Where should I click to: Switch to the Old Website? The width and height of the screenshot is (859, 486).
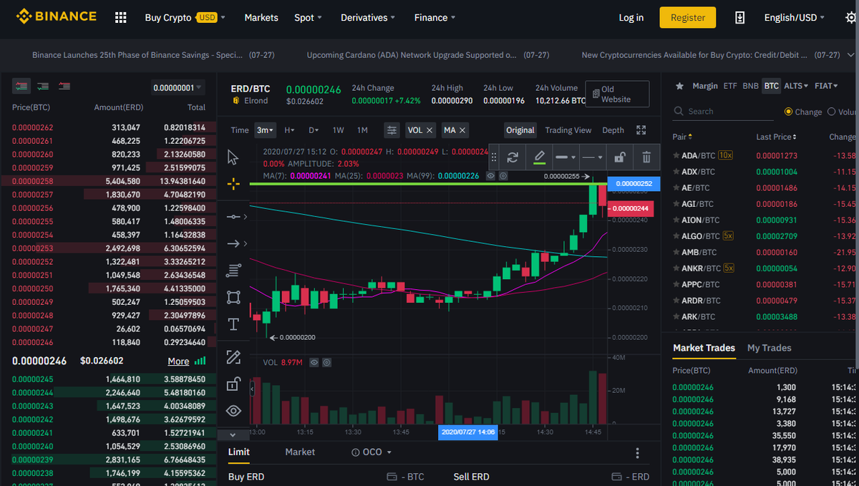click(617, 94)
